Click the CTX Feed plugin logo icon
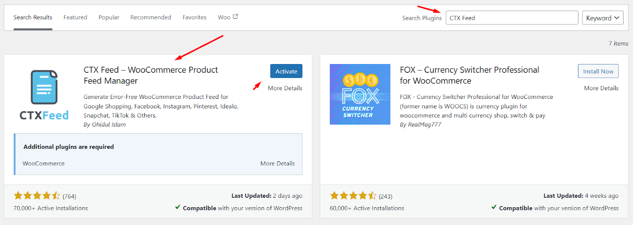The width and height of the screenshot is (633, 225). coord(44,95)
